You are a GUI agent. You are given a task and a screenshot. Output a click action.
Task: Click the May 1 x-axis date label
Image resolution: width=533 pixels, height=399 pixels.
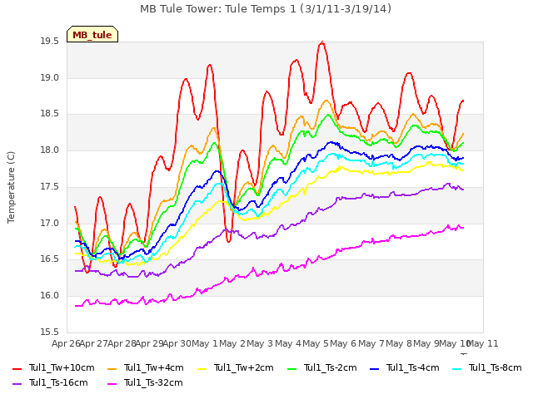(x=205, y=343)
